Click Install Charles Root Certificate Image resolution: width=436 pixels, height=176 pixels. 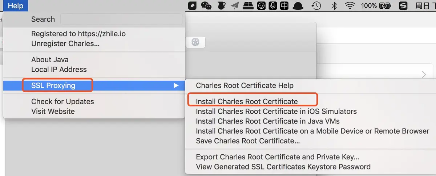pyautogui.click(x=247, y=101)
